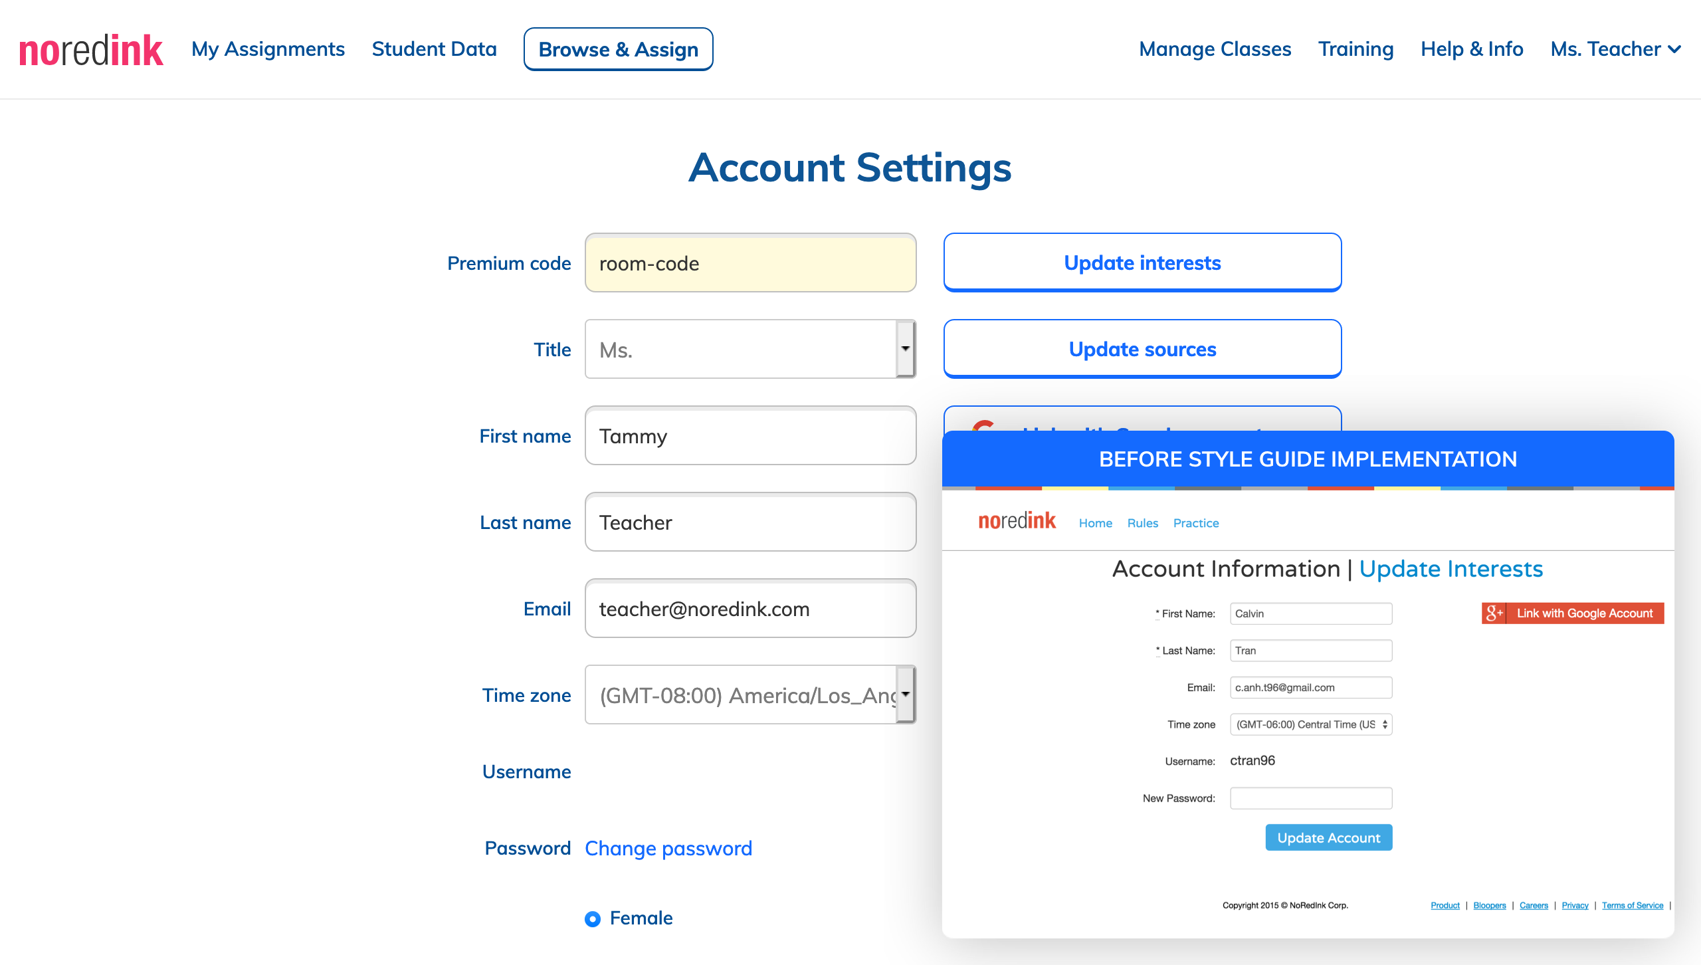Go to My Assignments
1701x965 pixels.
tap(268, 49)
